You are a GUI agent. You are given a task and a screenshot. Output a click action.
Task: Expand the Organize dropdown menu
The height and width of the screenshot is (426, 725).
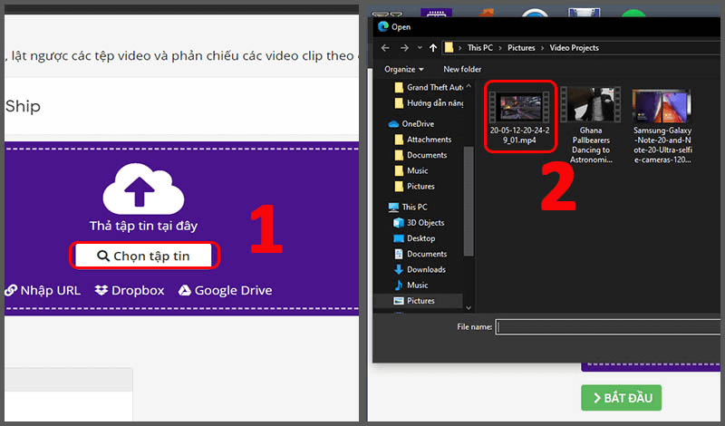click(404, 69)
